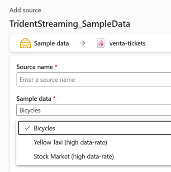This screenshot has width=171, height=172.
Task: Click the Source name input field
Action: pos(94,79)
